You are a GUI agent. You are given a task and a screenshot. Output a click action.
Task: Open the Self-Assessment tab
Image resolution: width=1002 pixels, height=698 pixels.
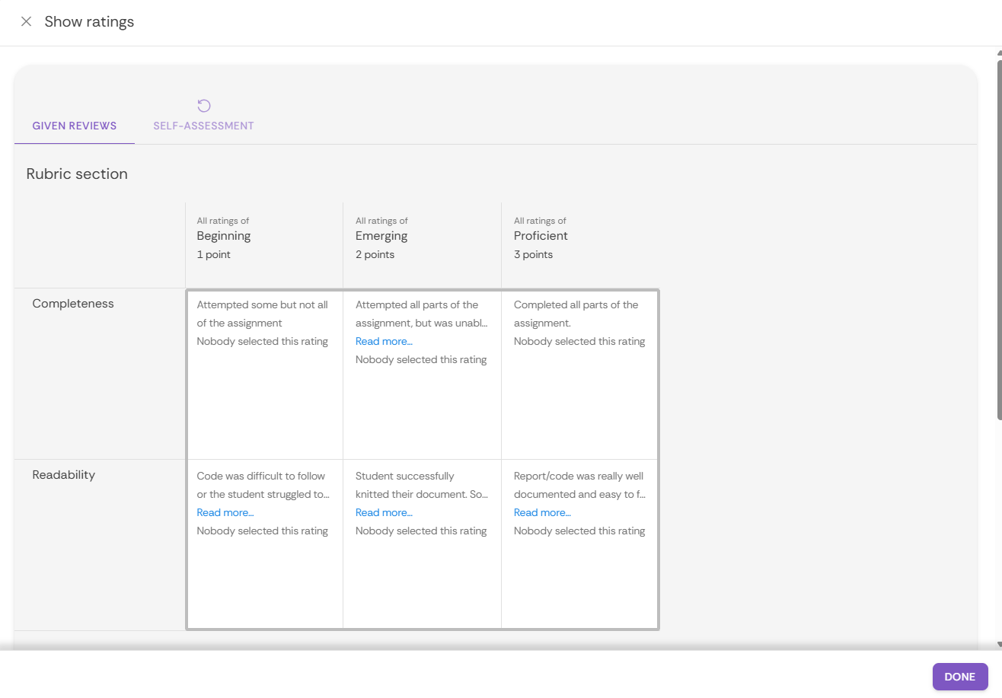tap(203, 126)
